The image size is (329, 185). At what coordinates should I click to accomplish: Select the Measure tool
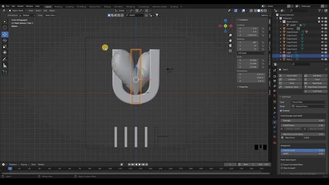pyautogui.click(x=5, y=66)
